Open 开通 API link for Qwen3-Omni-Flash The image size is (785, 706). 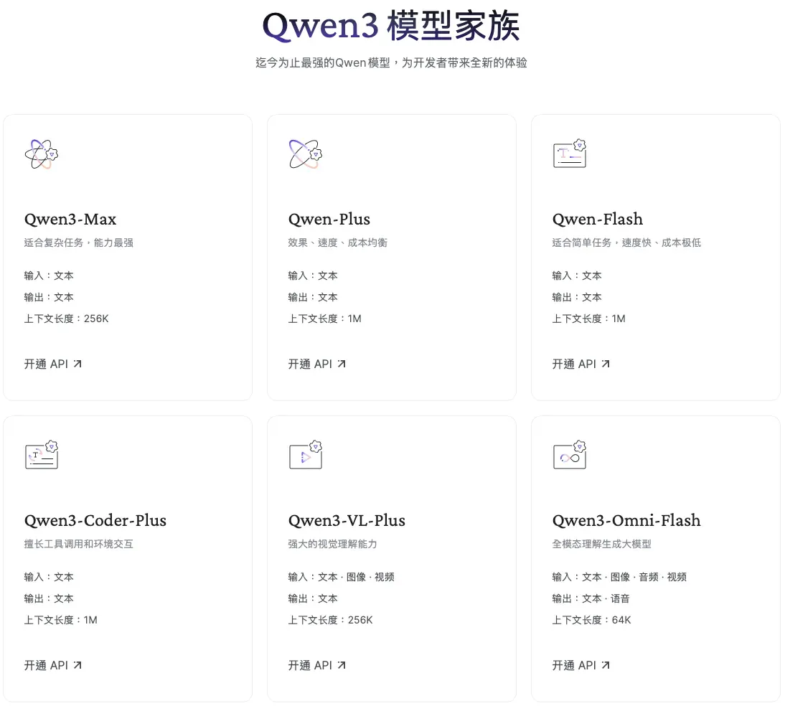point(581,665)
